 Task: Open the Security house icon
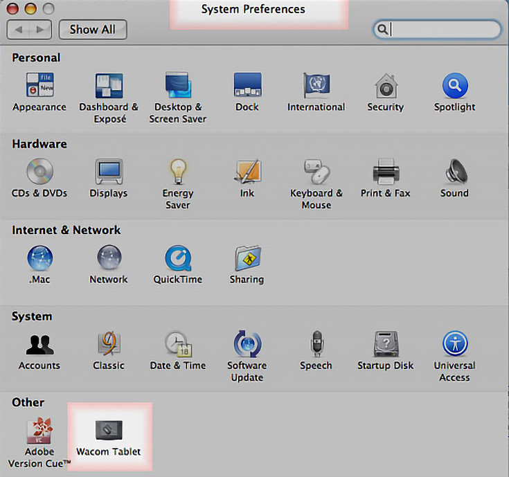tap(386, 86)
